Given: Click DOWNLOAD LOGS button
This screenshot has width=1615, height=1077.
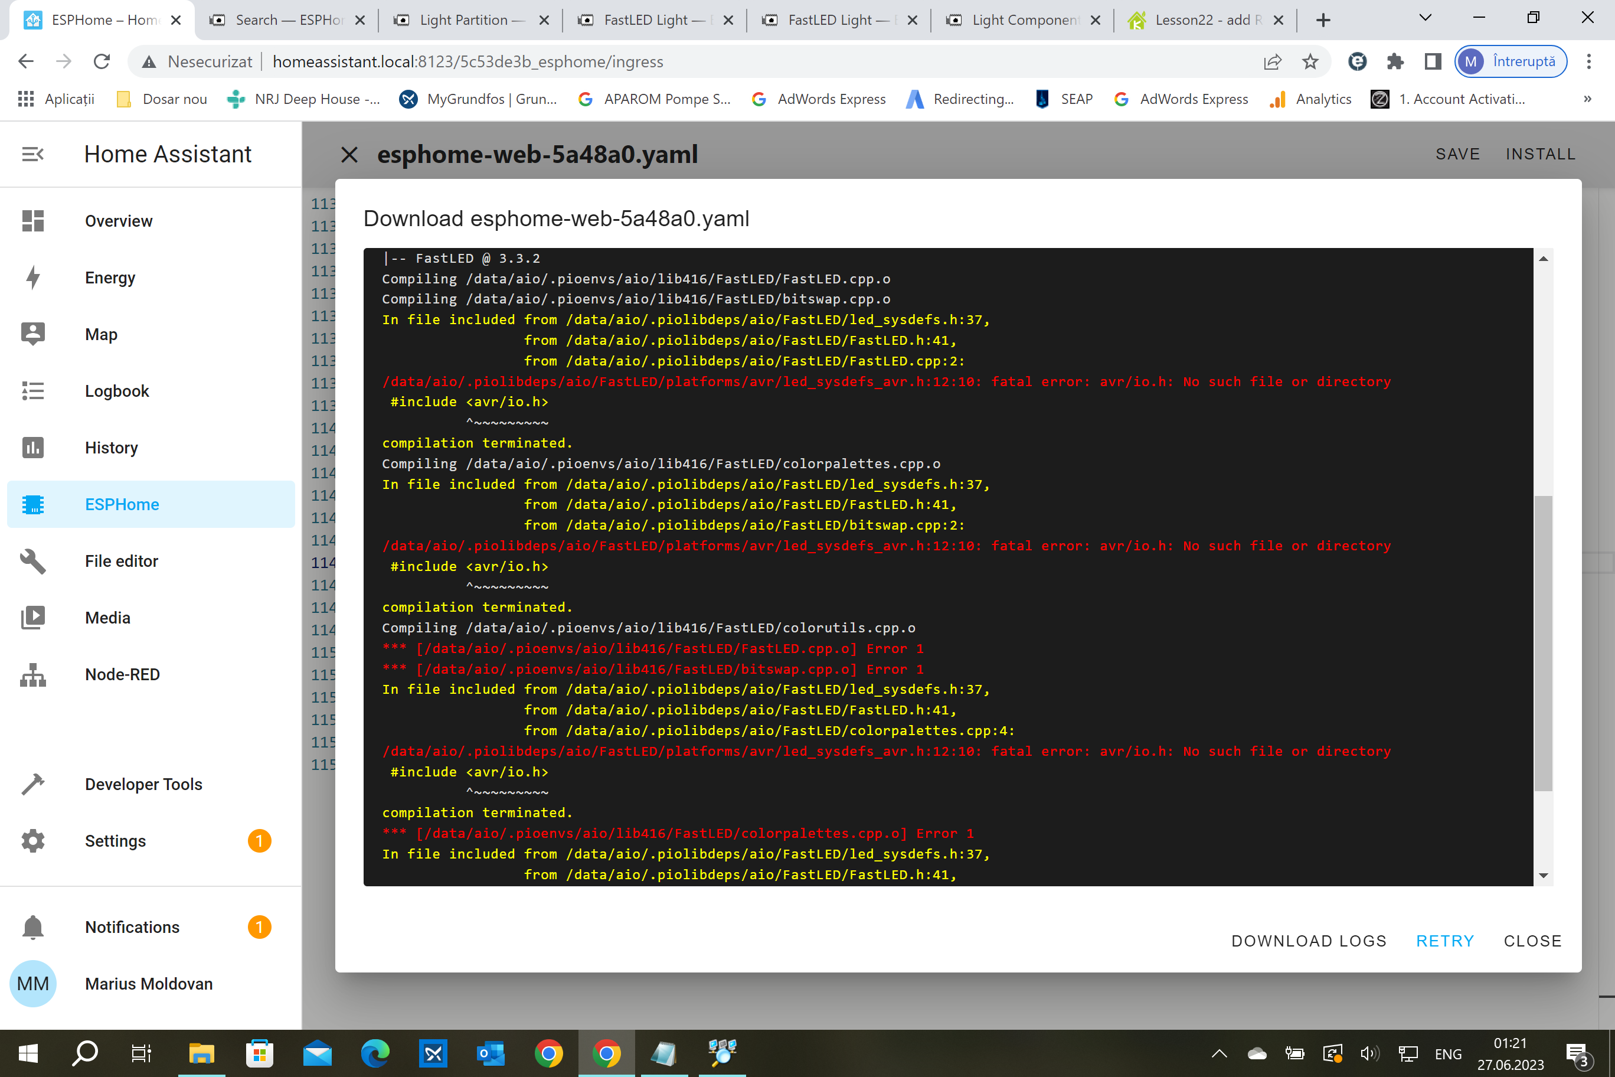Looking at the screenshot, I should 1309,941.
